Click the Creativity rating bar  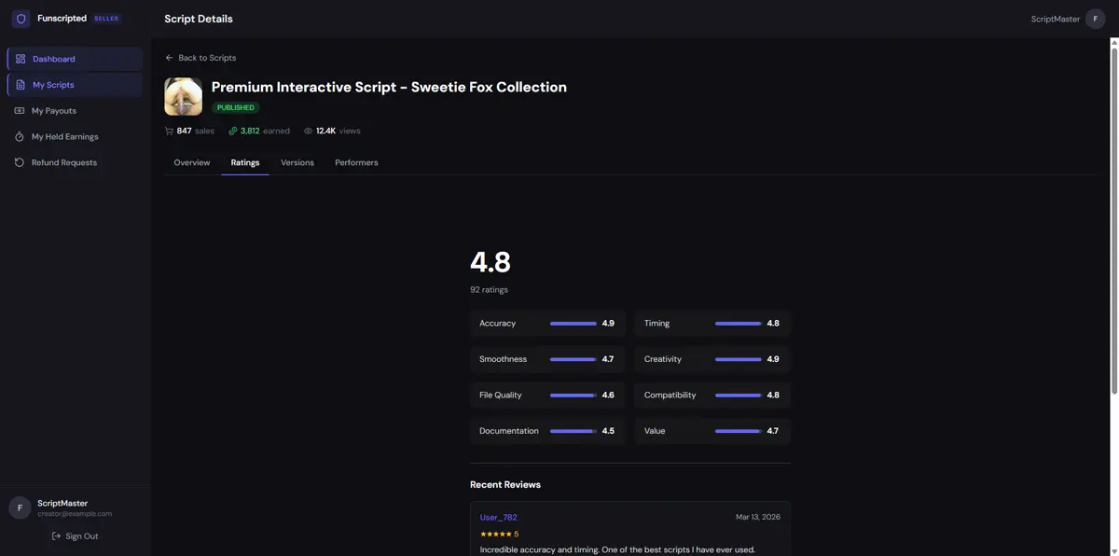[x=739, y=359]
